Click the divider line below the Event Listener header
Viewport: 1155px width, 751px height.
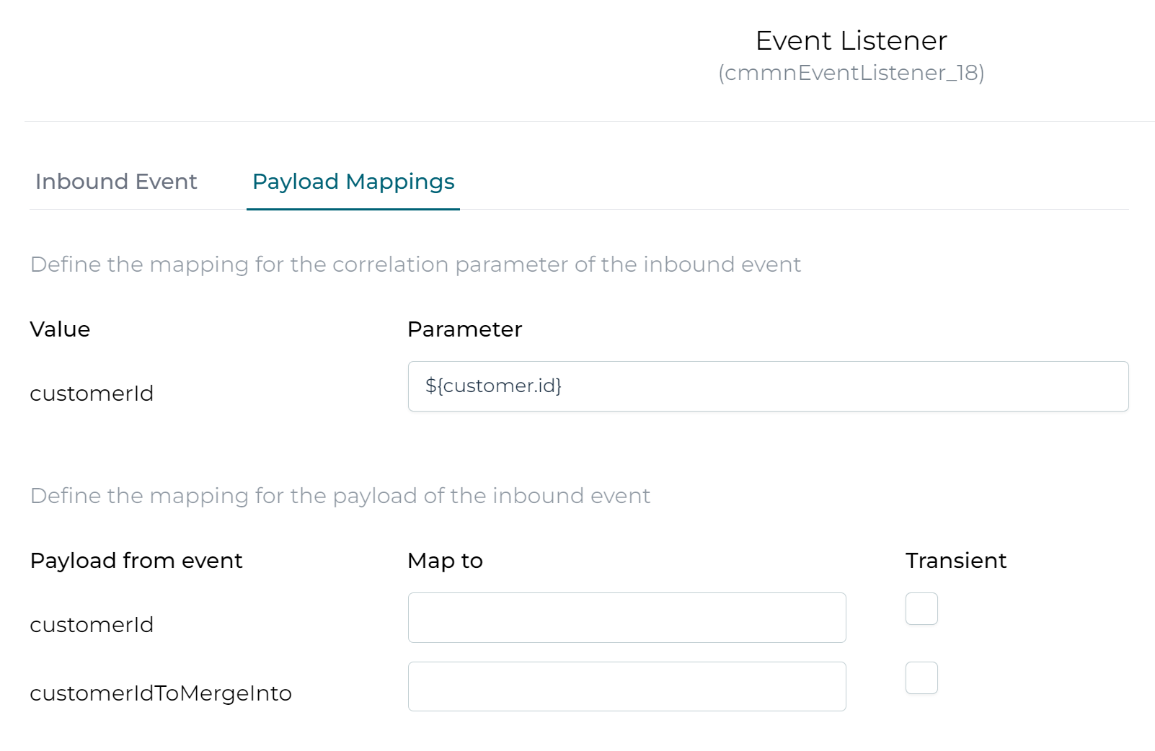(590, 122)
